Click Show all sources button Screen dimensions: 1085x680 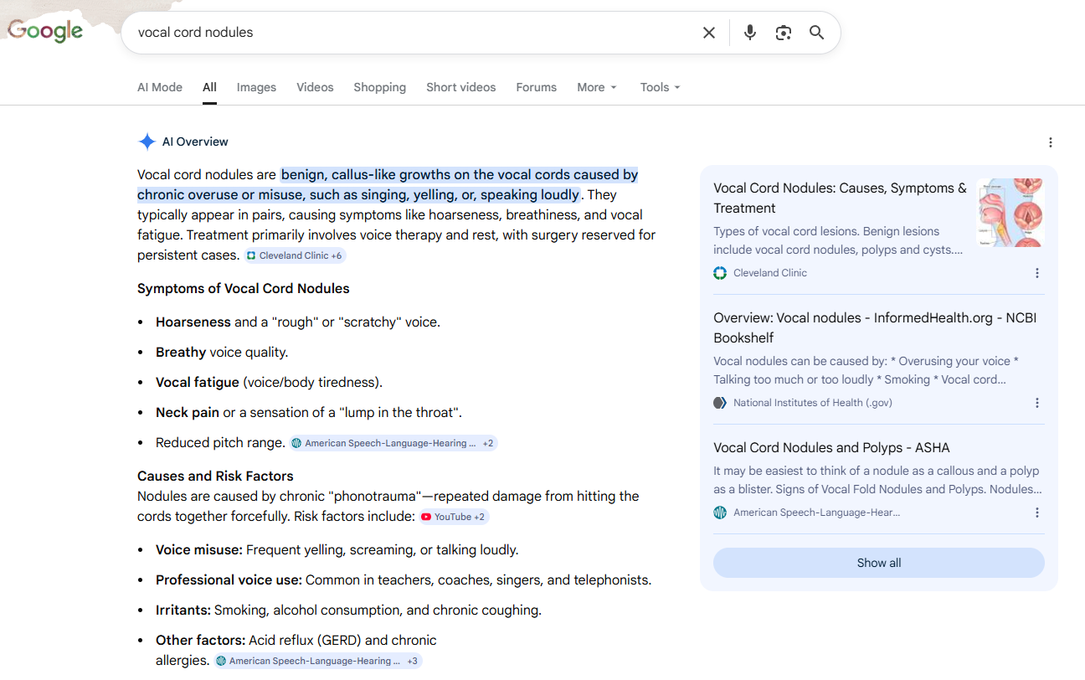pos(879,563)
